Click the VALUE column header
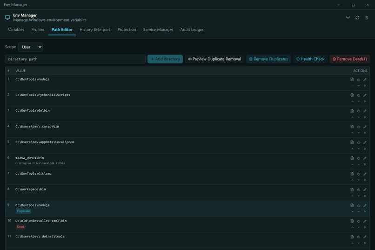Viewport: 375px width, 250px height. [20, 71]
